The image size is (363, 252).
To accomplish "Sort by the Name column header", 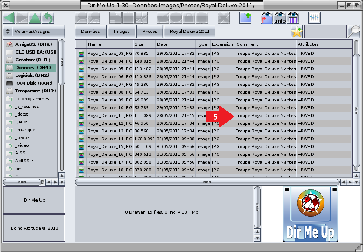I will (110, 44).
